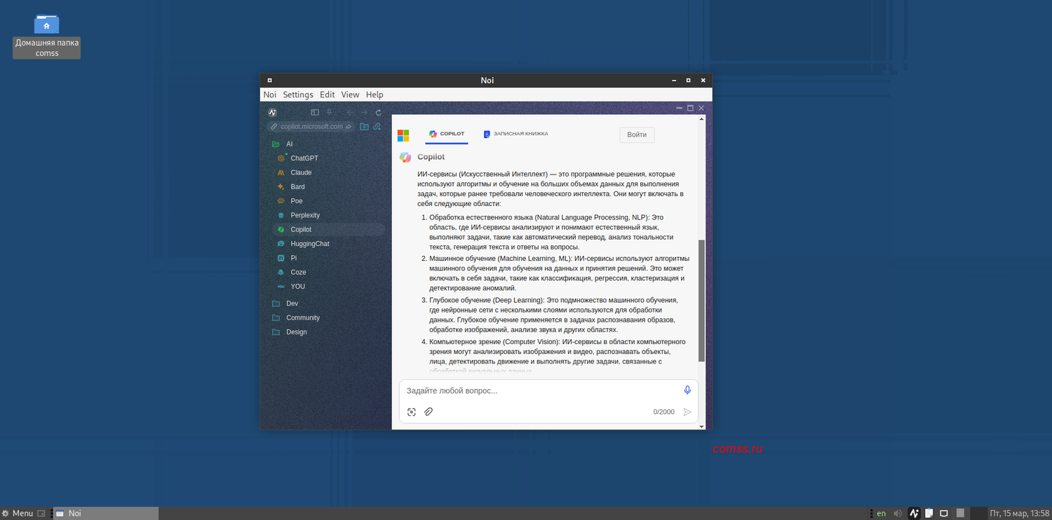
Task: Click the clipboard tray icon
Action: pos(929,514)
